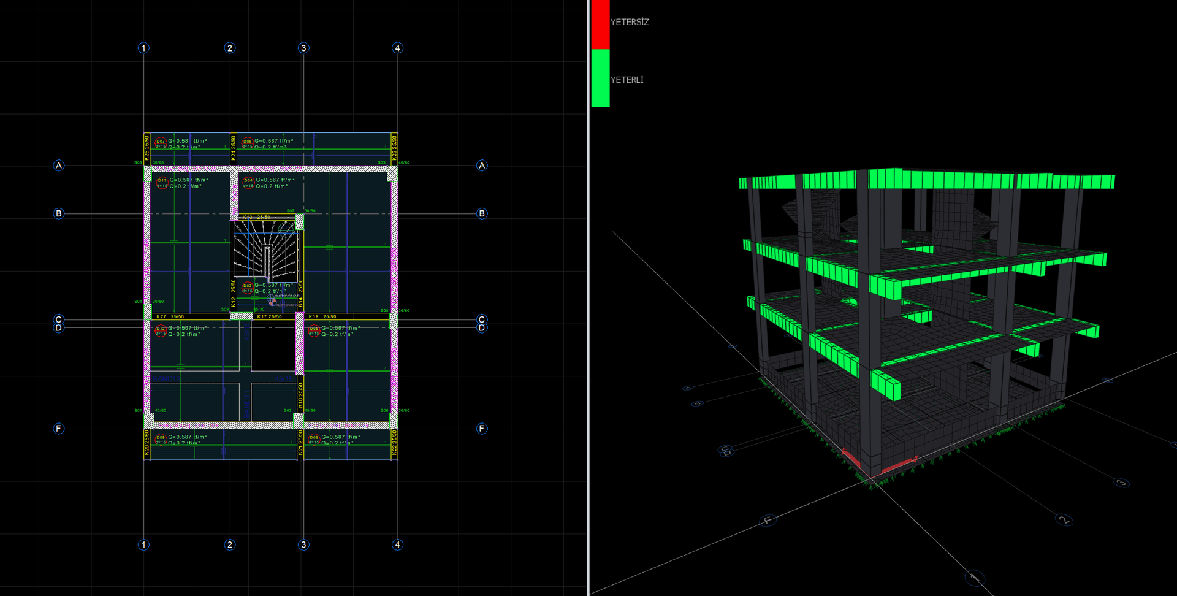Select the D12 slab marker circle

point(161,330)
